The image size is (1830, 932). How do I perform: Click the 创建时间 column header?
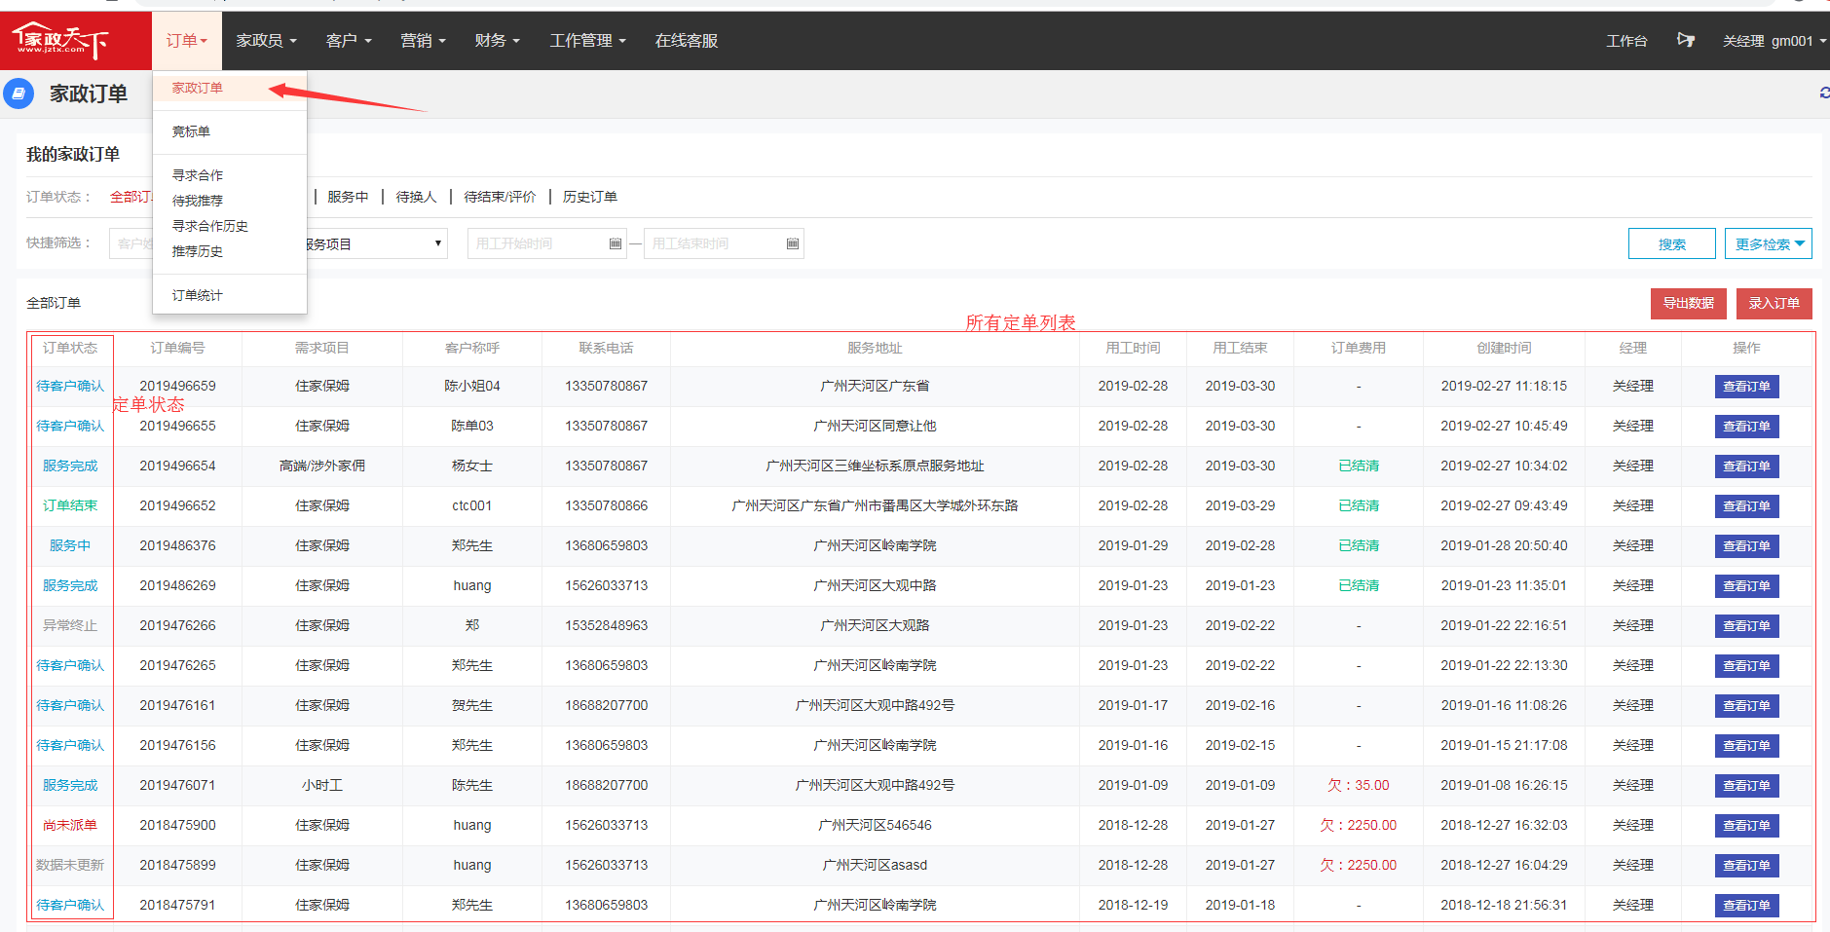point(1504,348)
